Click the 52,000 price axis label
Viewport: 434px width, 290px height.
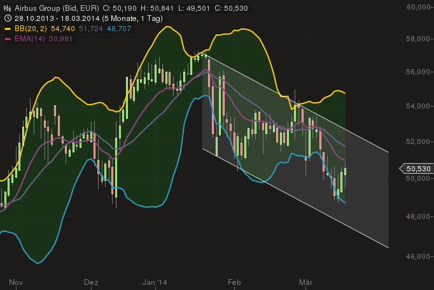pyautogui.click(x=418, y=142)
